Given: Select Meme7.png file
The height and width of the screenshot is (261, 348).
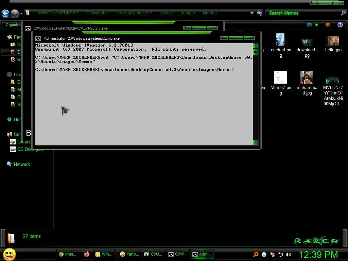Looking at the screenshot, I should (280, 83).
